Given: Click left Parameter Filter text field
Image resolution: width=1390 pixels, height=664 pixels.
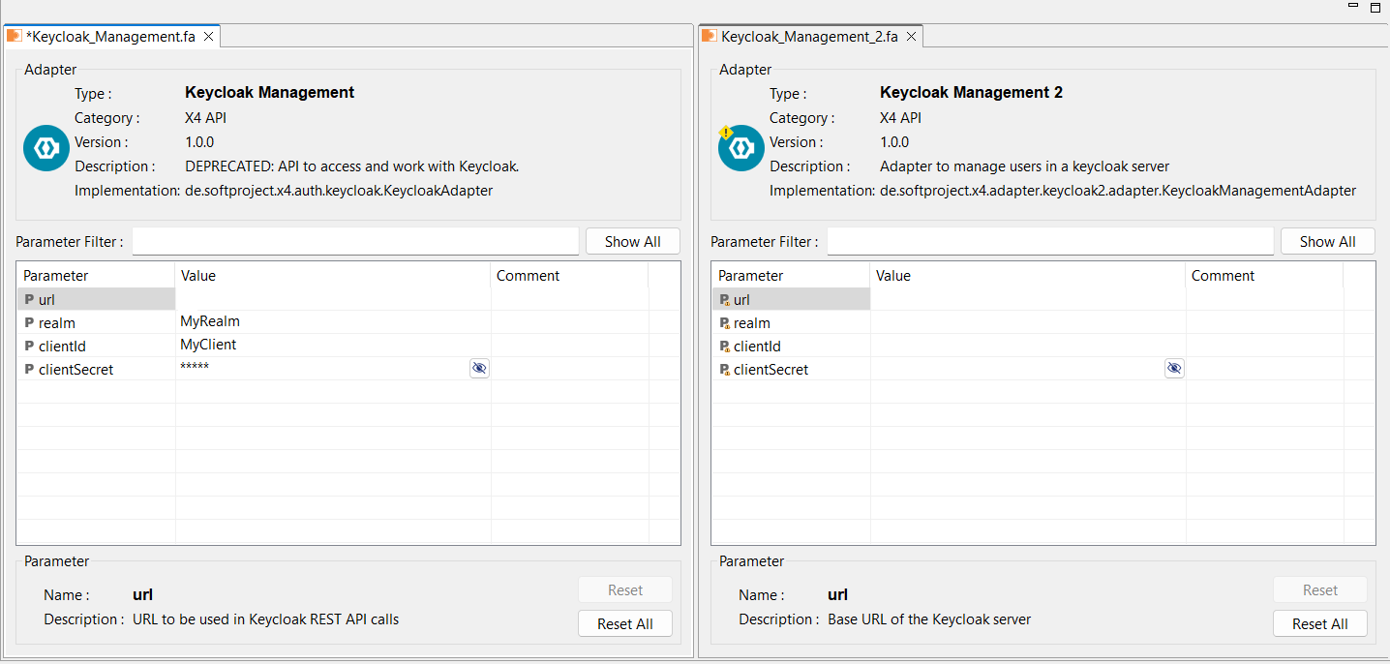Looking at the screenshot, I should 355,242.
